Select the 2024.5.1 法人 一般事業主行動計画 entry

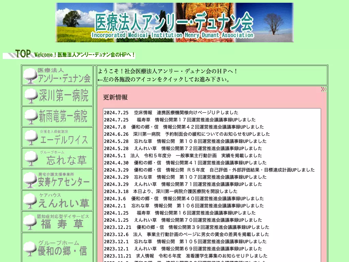click(183, 156)
